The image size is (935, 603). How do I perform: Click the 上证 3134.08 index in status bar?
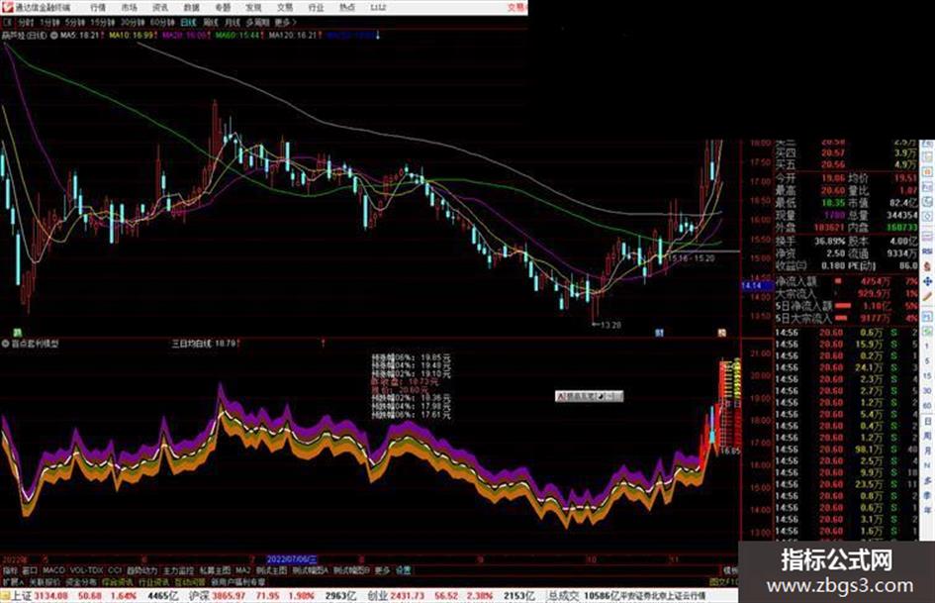pos(40,596)
